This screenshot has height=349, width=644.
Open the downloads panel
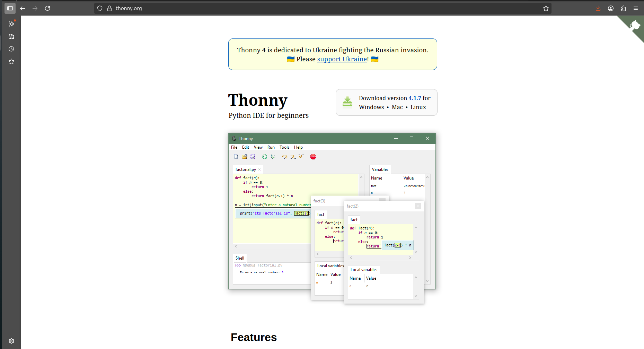pos(598,8)
